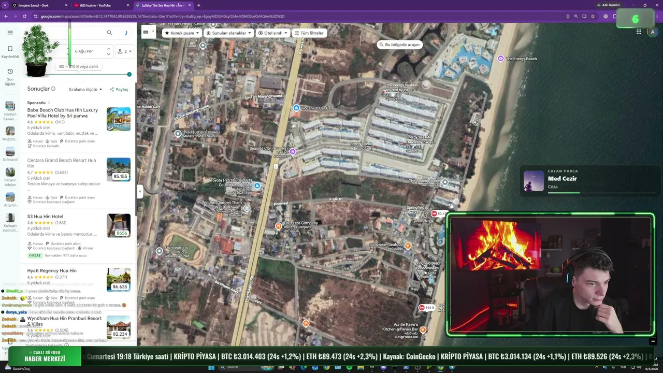Go back in browser history
The width and height of the screenshot is (663, 373).
point(6,17)
